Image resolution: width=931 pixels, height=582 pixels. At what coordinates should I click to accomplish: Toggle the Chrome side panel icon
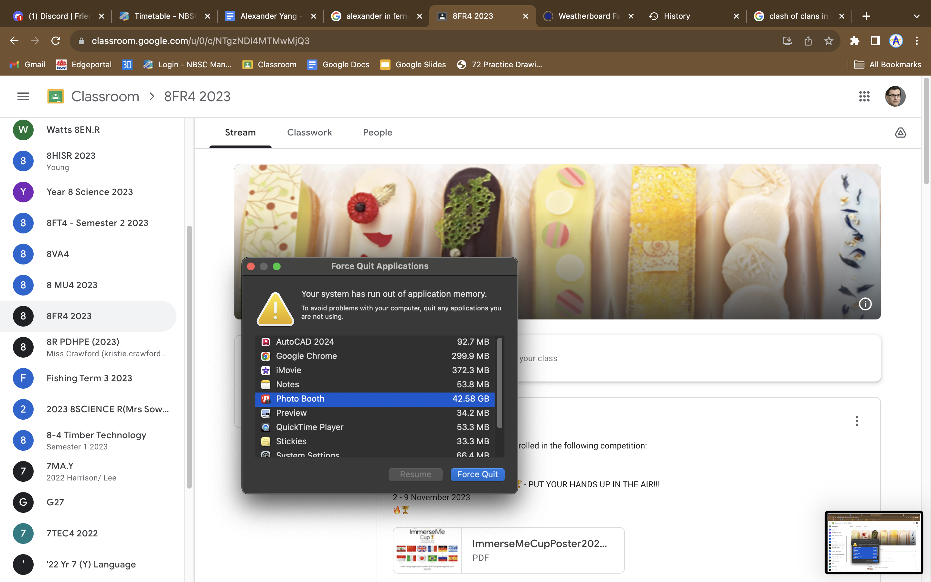875,41
